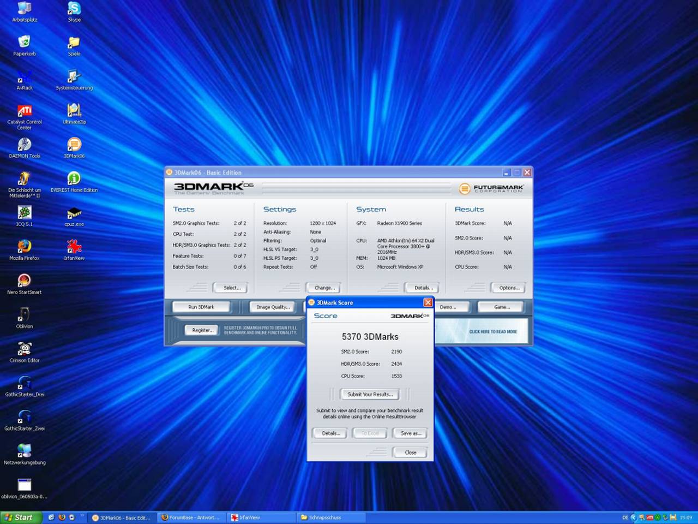698x524 pixels.
Task: Select the UltimateZip desktop icon
Action: point(74,114)
